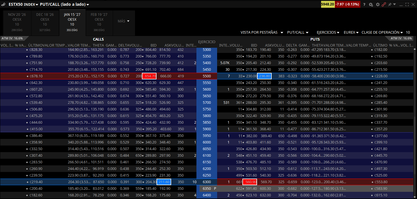Click the put delta value -0.704
The height and width of the screenshot is (199, 417).
click(x=292, y=195)
